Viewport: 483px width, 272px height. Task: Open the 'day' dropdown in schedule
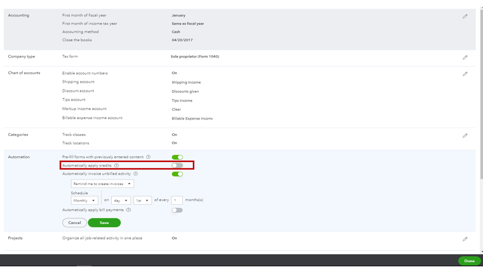121,200
